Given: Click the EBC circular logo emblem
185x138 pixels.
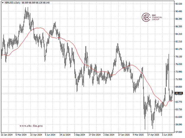Looking at the screenshot, I should click(x=146, y=18).
